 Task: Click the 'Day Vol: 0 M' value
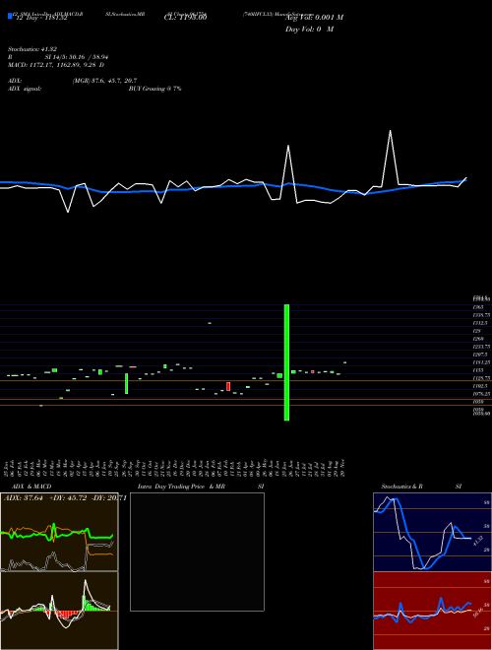(x=309, y=30)
